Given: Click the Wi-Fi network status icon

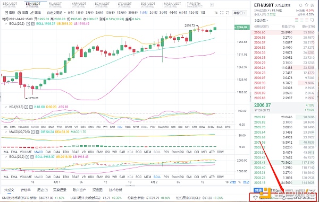Looking at the screenshot, I should tap(256, 197).
